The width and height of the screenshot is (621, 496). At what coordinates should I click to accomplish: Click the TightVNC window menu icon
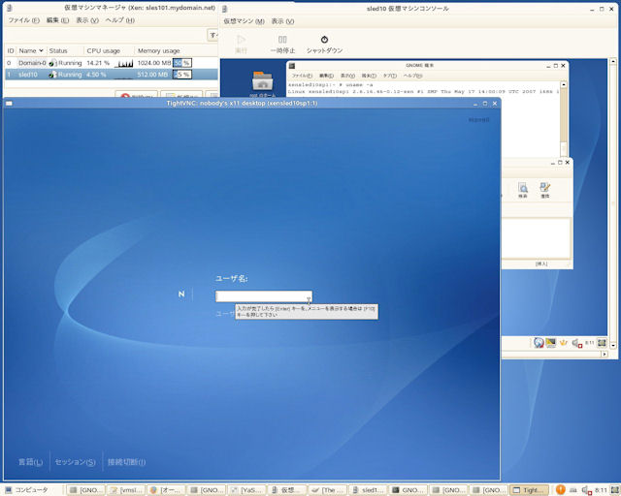(x=9, y=104)
